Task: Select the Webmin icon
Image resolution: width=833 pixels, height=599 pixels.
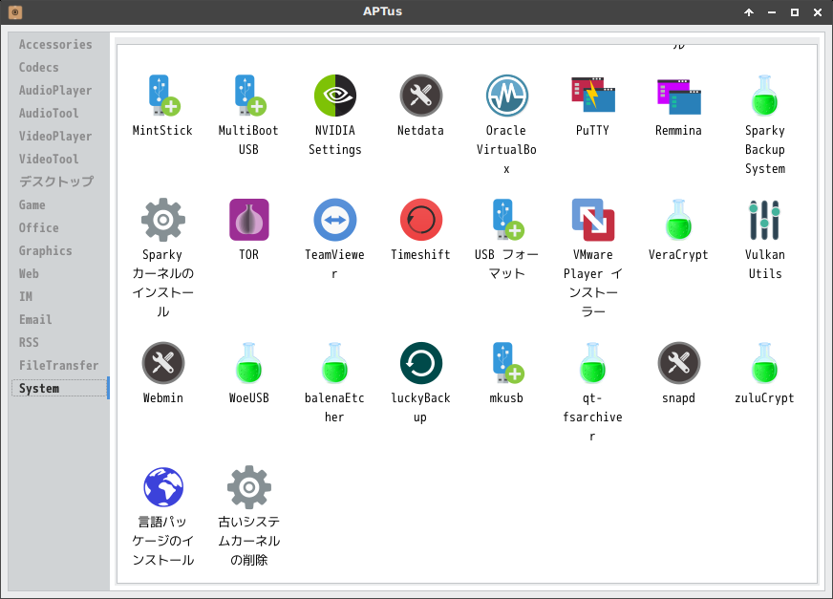Action: [x=163, y=363]
